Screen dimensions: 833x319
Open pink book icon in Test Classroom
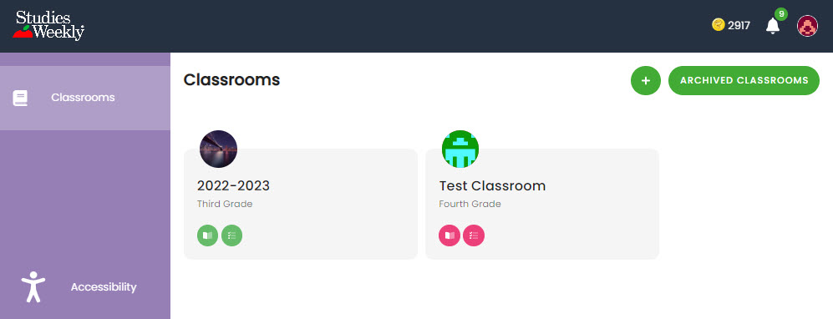click(x=450, y=235)
